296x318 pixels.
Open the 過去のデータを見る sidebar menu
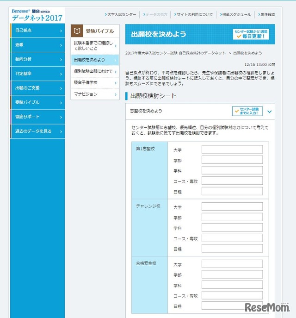click(37, 131)
